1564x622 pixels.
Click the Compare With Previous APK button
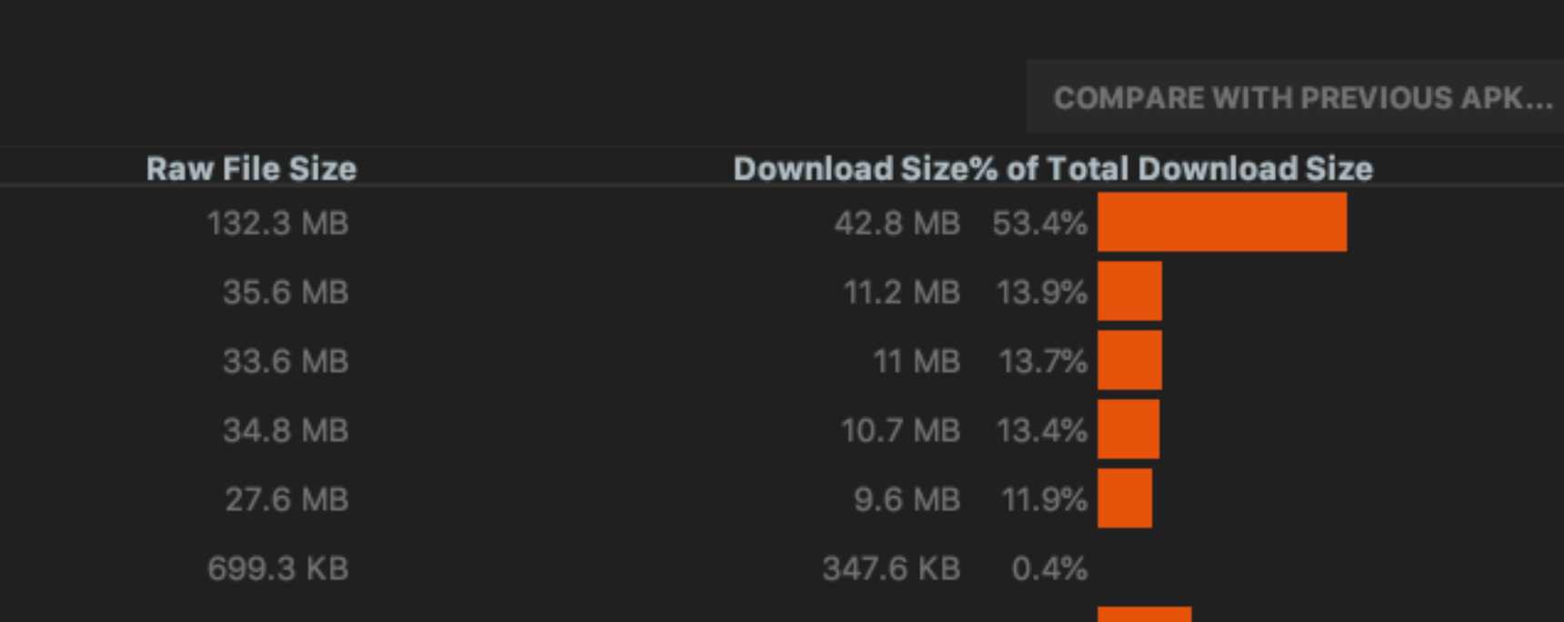click(x=1295, y=97)
